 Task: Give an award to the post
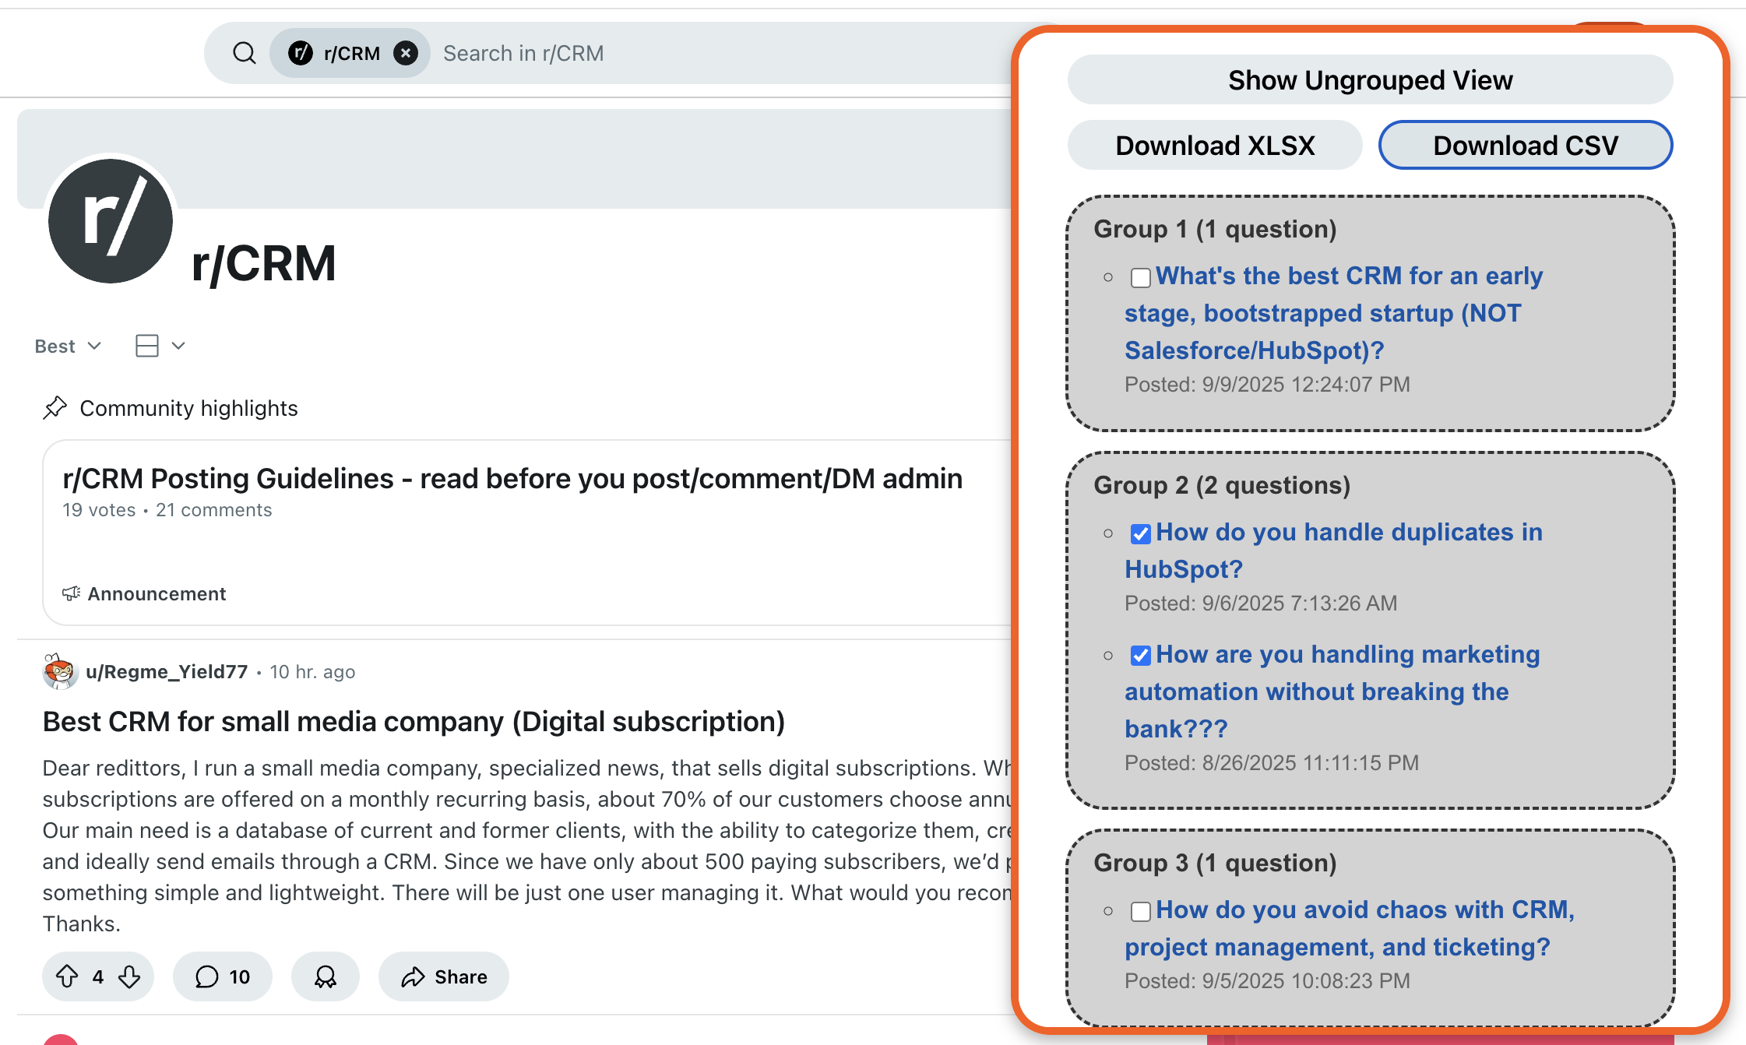click(326, 976)
